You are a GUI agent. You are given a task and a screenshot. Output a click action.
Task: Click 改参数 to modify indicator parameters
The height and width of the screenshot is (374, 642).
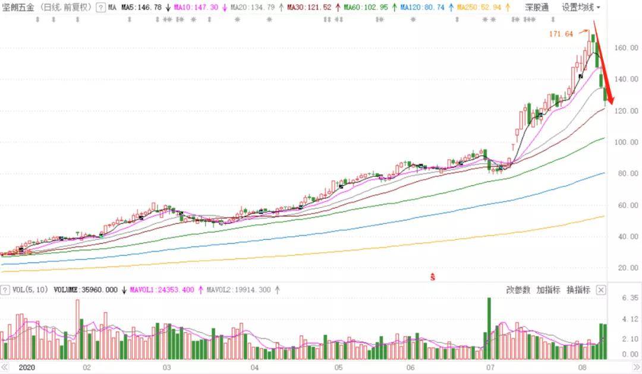[517, 290]
